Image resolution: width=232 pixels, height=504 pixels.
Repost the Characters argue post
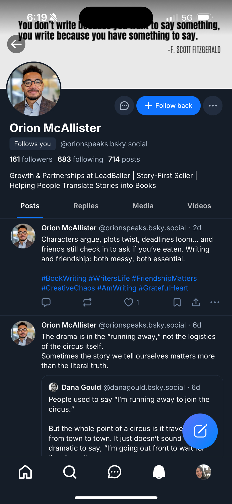point(87,302)
